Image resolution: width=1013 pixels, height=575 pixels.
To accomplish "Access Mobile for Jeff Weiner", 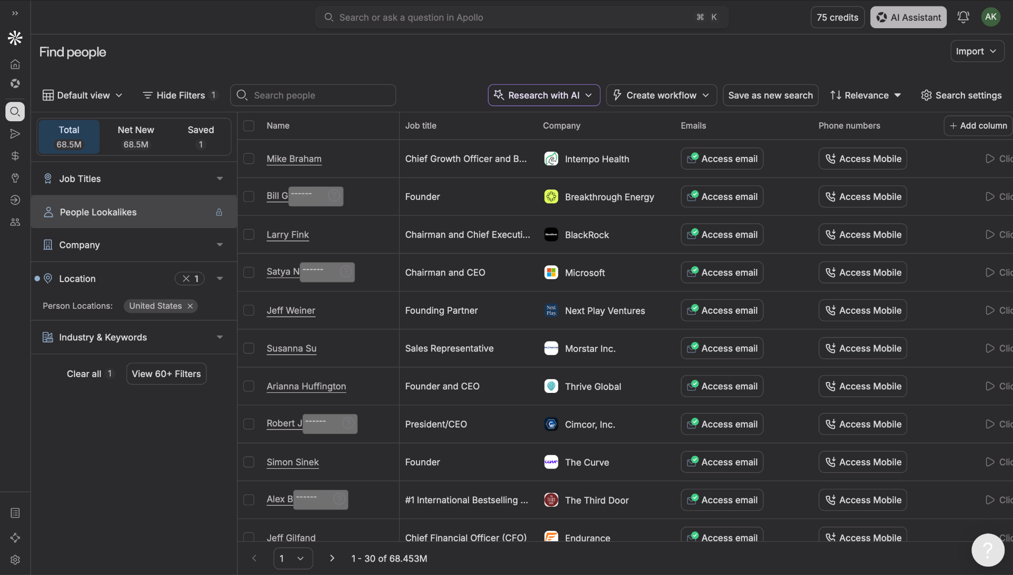I will (862, 310).
